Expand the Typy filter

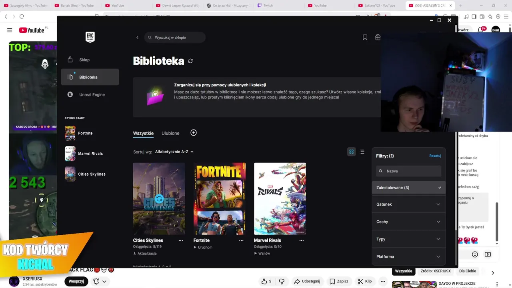pos(408,239)
